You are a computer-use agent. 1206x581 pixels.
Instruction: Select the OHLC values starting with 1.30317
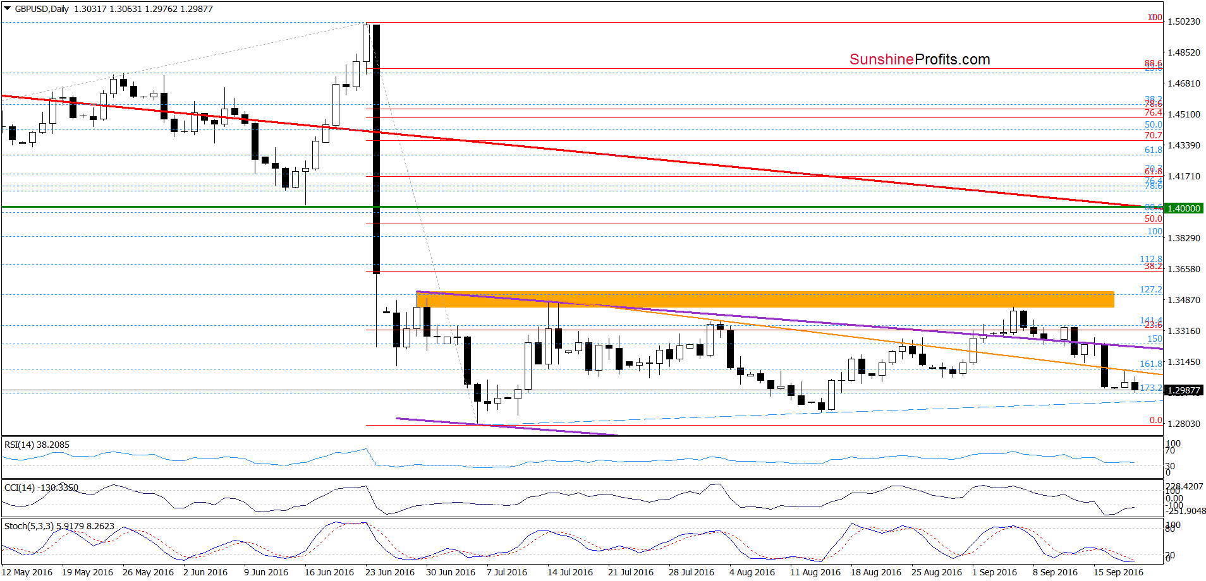143,9
